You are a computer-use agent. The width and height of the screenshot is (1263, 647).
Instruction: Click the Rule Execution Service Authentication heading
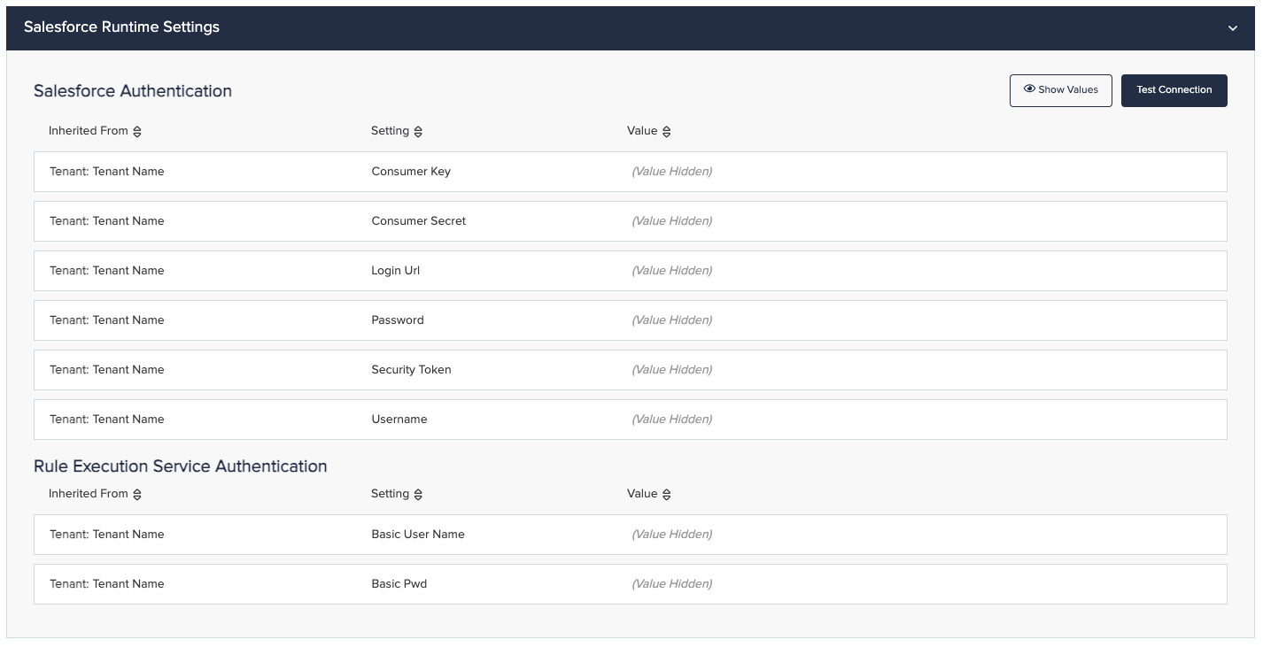[x=181, y=466]
